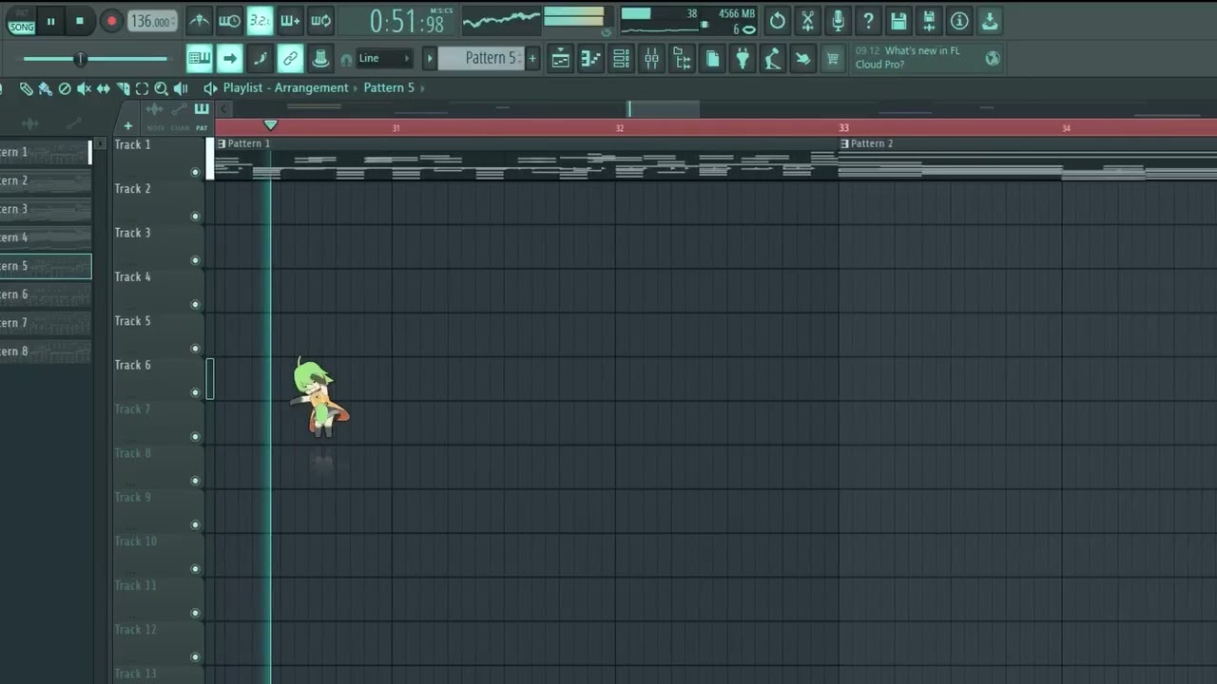Image resolution: width=1217 pixels, height=684 pixels.
Task: Stop playback
Action: [80, 21]
